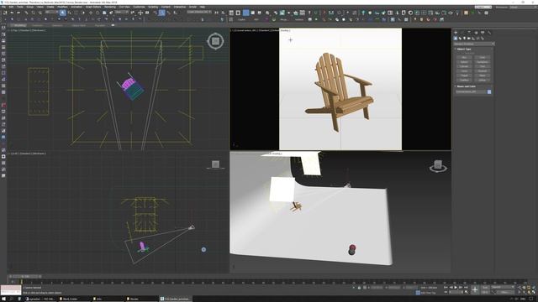This screenshot has width=538, height=302.
Task: Toggle Percent Snap
Action: click(169, 13)
